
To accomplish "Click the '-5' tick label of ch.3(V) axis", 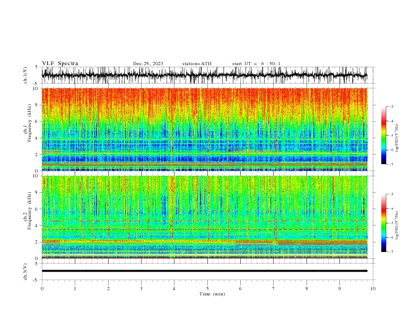I will [x=36, y=280].
